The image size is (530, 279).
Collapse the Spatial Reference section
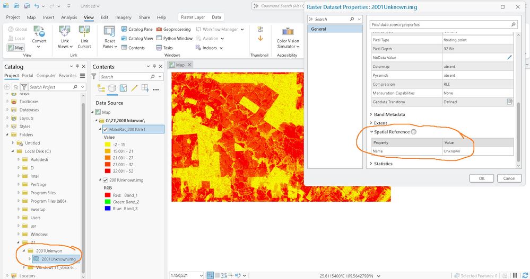(x=371, y=132)
